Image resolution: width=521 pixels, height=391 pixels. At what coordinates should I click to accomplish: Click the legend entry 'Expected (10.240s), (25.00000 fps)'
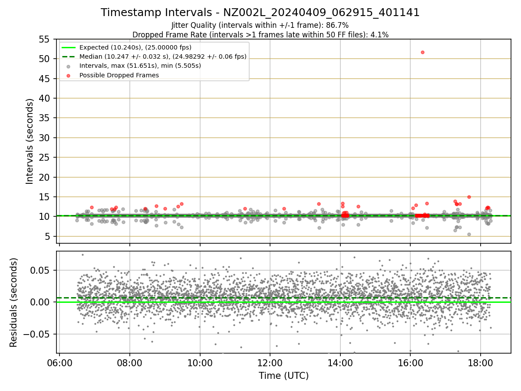(135, 47)
